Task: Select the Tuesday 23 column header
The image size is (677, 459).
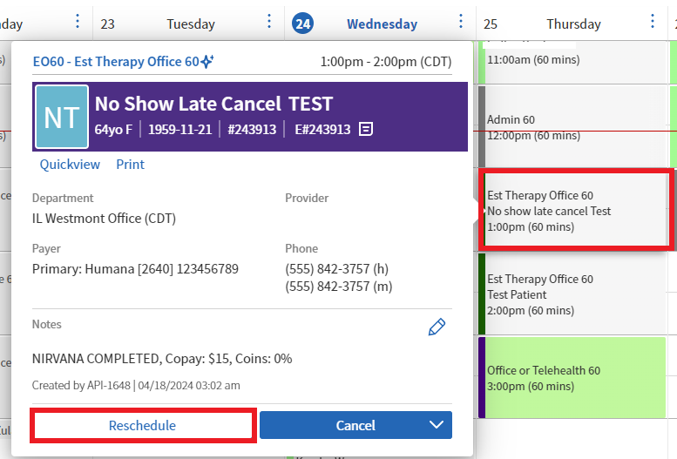Action: (158, 24)
